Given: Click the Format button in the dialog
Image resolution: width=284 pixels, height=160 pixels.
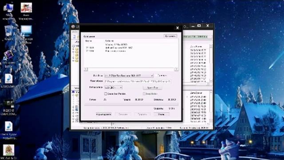Looking at the screenshot, I should tap(103, 115).
